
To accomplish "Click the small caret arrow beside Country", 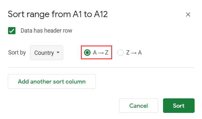I will tap(58, 52).
